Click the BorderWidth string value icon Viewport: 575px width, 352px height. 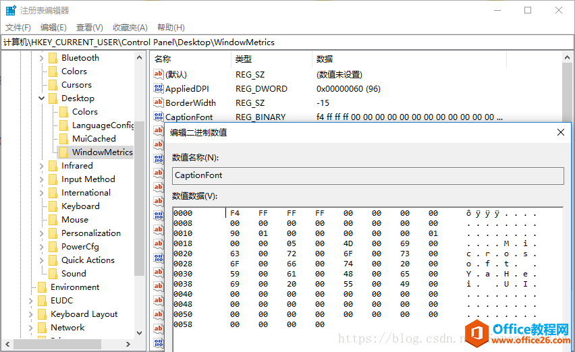point(159,103)
